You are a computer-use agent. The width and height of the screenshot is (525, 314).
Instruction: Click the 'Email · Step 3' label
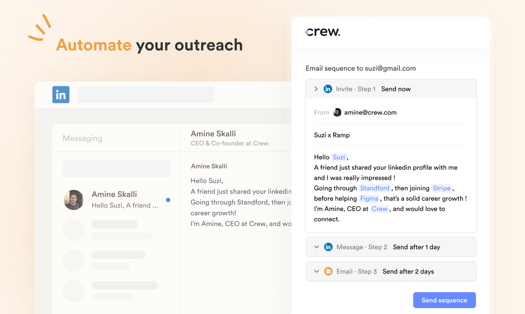point(357,271)
